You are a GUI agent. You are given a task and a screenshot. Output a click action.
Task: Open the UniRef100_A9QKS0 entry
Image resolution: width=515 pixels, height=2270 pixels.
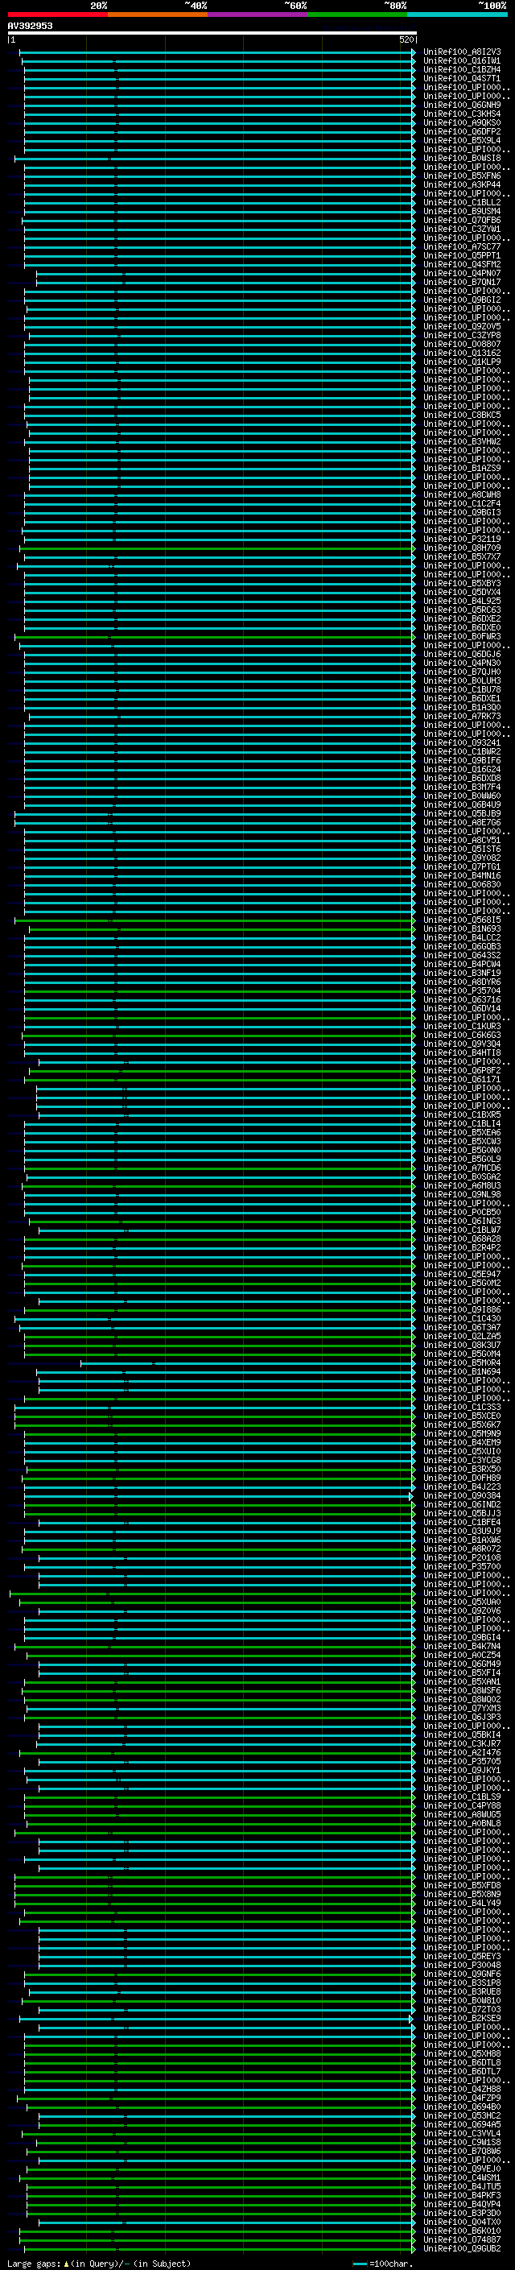pos(462,122)
